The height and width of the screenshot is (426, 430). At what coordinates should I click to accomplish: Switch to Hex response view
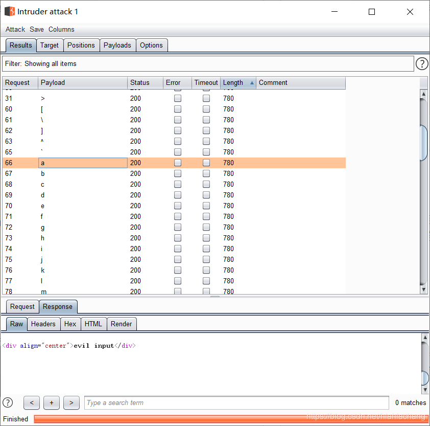click(x=70, y=324)
